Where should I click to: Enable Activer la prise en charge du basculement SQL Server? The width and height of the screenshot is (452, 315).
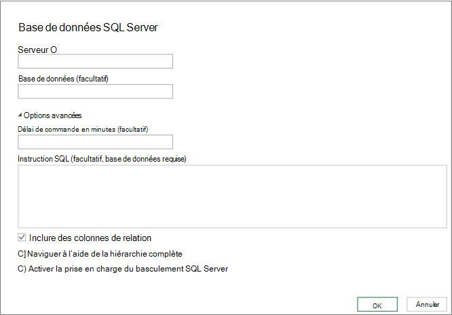[x=22, y=269]
